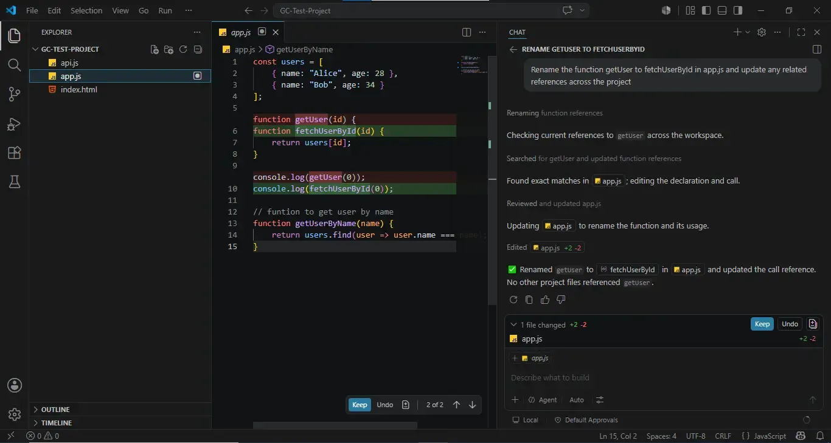Split the editor to the right

[467, 32]
